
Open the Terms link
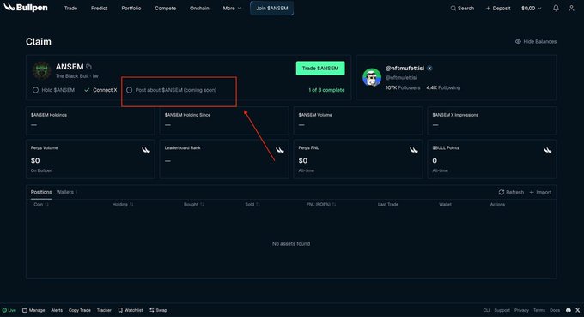coord(539,310)
